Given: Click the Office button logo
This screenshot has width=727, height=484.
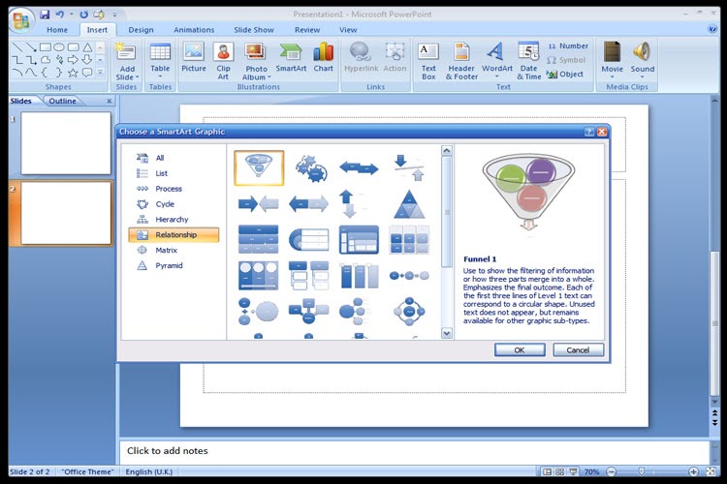Looking at the screenshot, I should click(x=21, y=20).
